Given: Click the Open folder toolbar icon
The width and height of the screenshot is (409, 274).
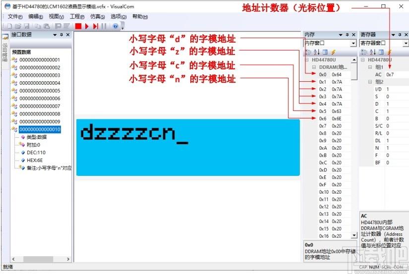Looking at the screenshot, I should [x=18, y=26].
